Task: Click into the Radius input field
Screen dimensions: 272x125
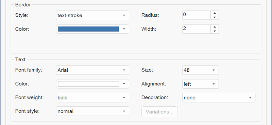Action: 196,15
